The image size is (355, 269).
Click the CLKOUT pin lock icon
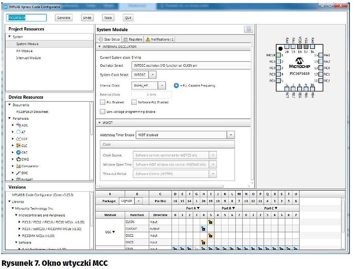pos(203,229)
